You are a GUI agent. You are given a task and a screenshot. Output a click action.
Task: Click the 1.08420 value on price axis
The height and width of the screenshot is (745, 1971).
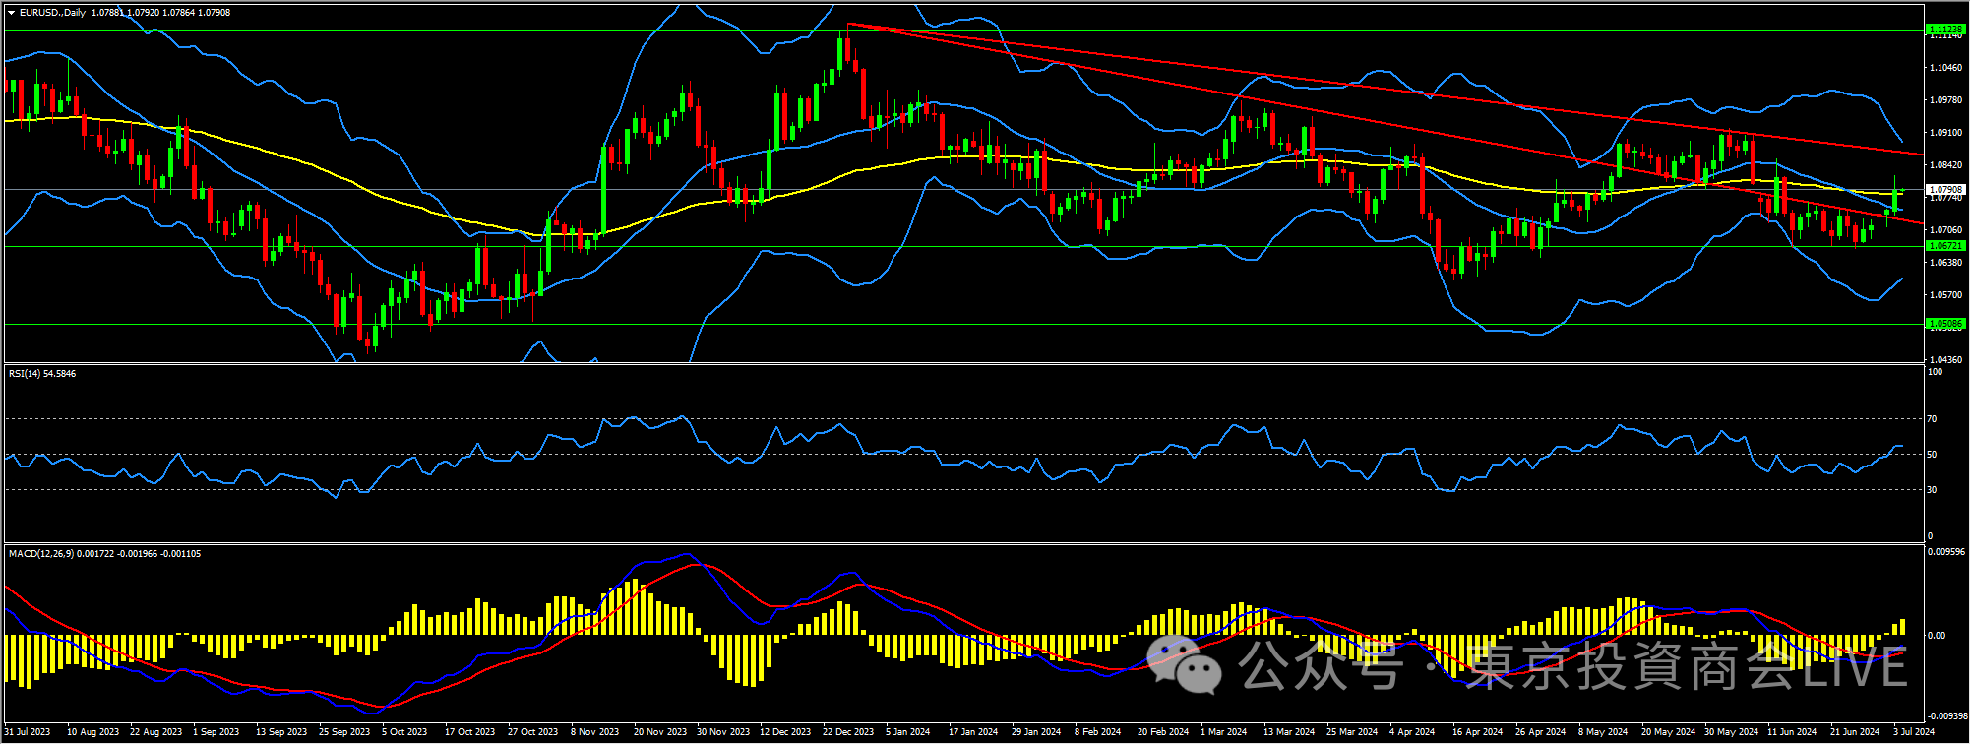coord(1946,165)
